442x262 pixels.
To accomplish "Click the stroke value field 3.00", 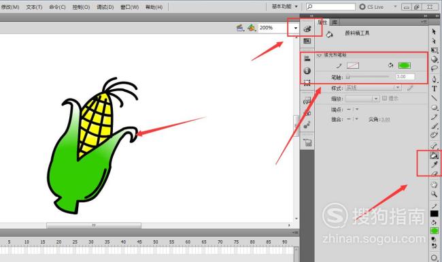I will click(x=405, y=76).
